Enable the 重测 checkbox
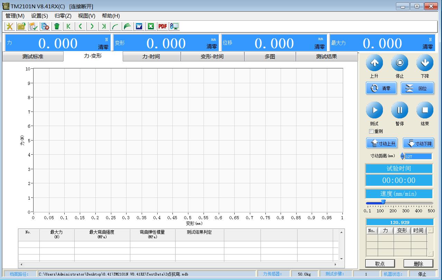The width and height of the screenshot is (442, 280). click(372, 132)
